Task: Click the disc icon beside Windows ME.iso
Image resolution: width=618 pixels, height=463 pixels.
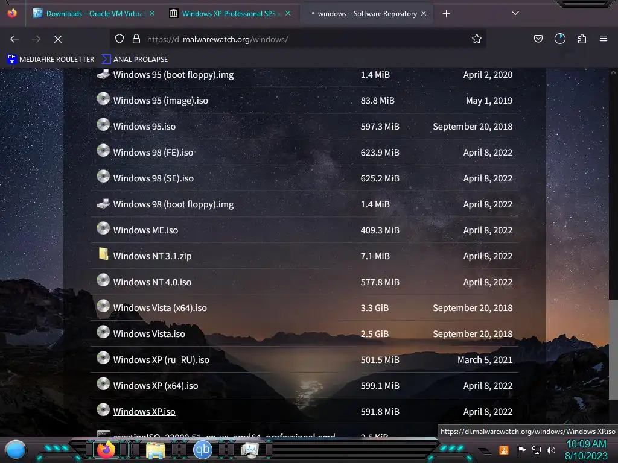Action: pyautogui.click(x=103, y=228)
